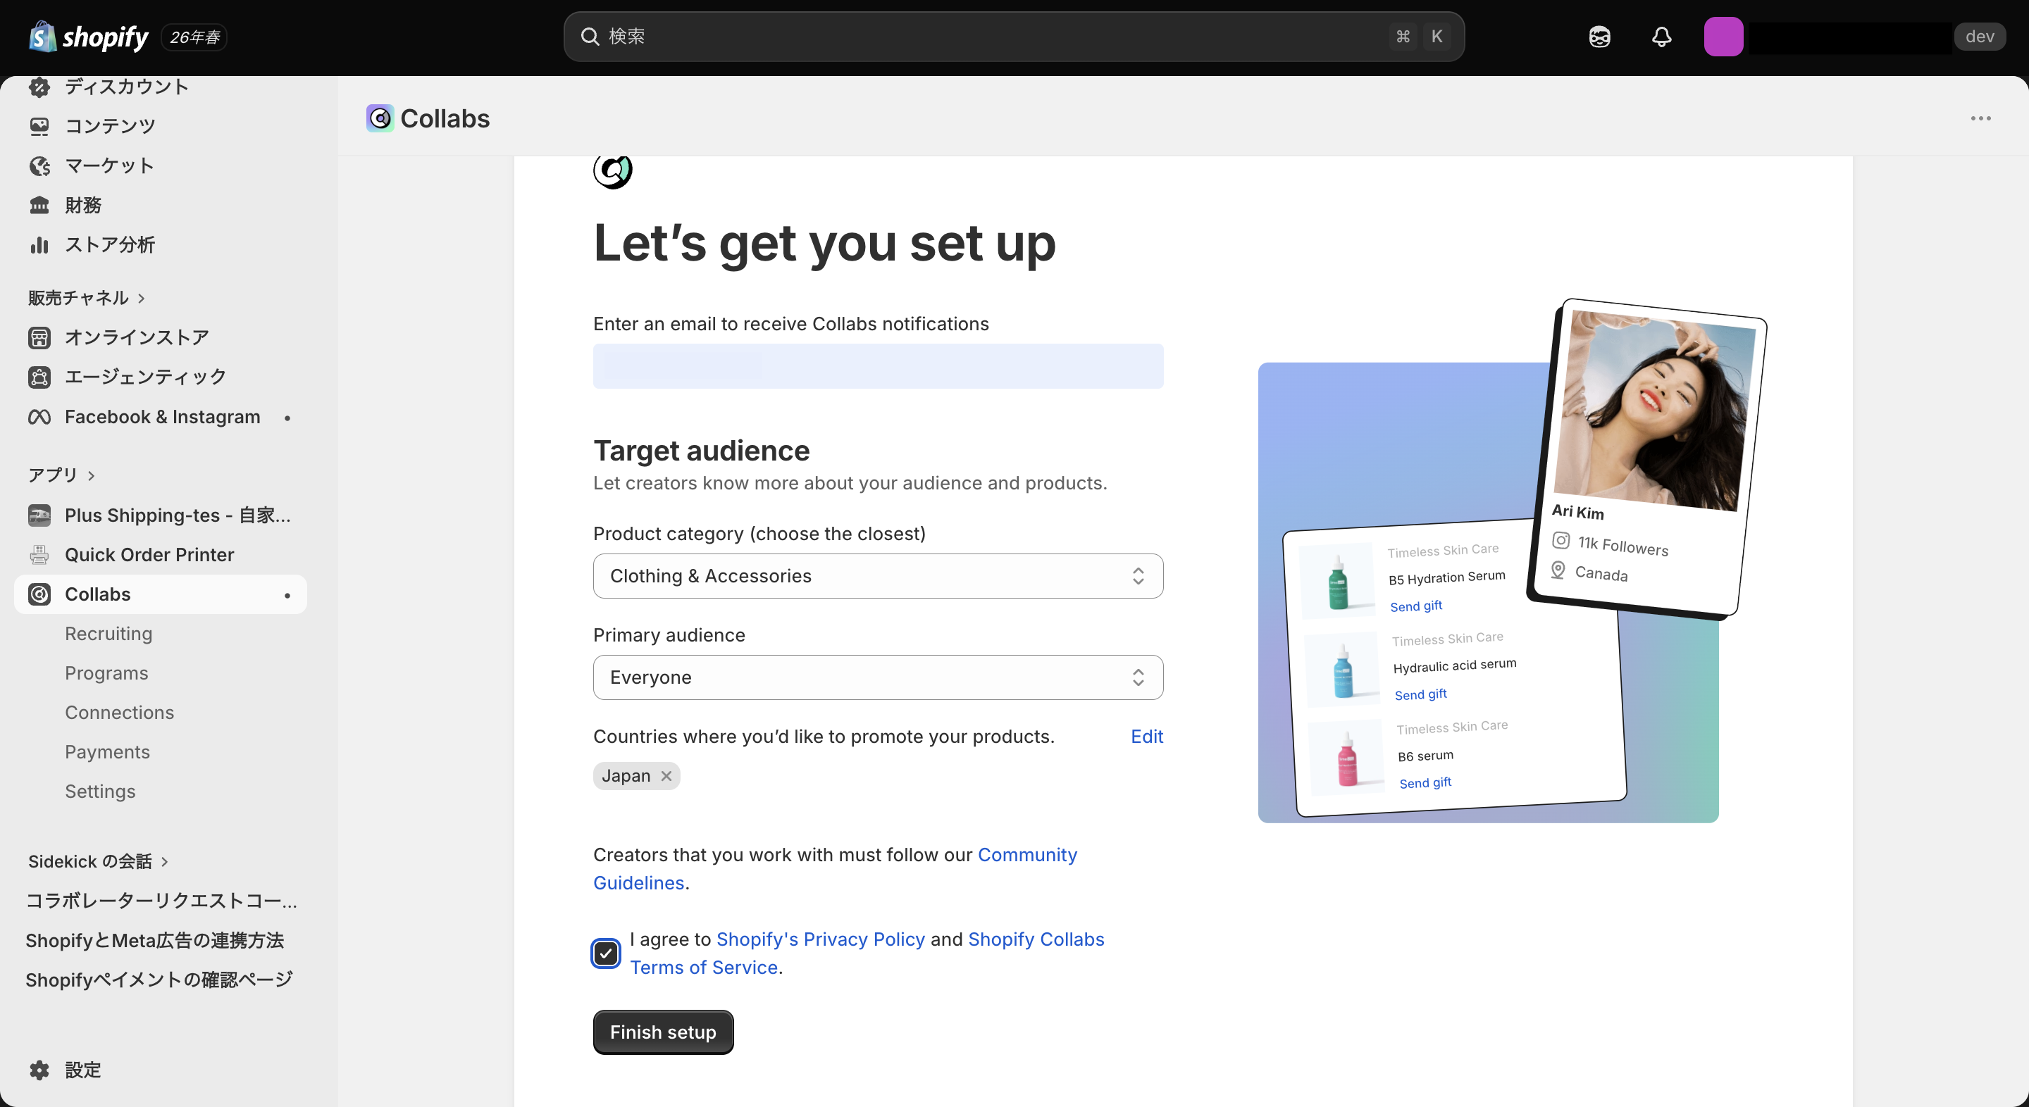
Task: Click the オンラインストア store icon
Action: [x=39, y=338]
